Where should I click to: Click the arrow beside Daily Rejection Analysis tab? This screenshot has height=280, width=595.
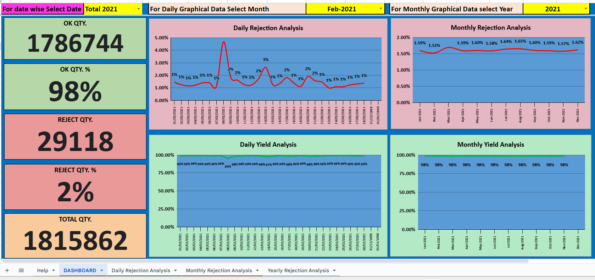(176, 270)
